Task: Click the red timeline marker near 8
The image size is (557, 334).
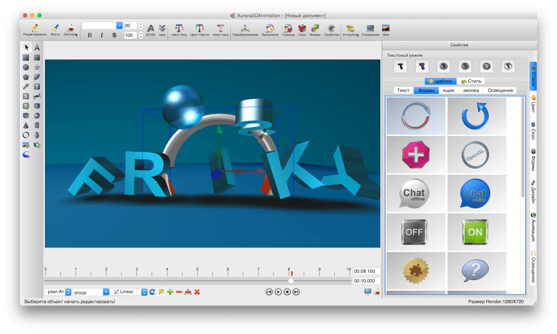Action: [291, 273]
